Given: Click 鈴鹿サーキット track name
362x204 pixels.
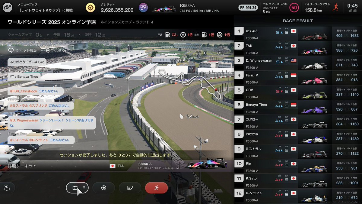Looking at the screenshot, I should point(22,166).
